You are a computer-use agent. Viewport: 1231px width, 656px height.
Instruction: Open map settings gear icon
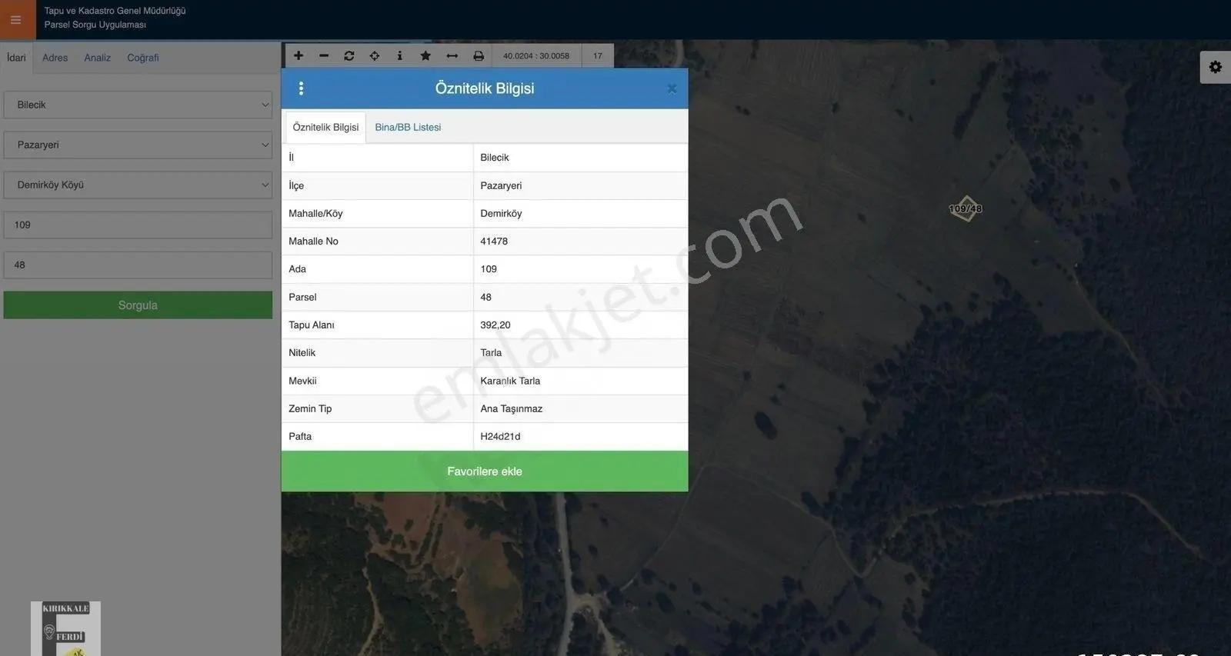(1216, 67)
